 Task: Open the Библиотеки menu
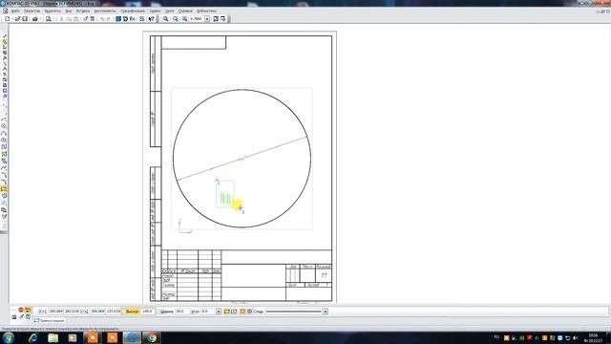[x=206, y=11]
